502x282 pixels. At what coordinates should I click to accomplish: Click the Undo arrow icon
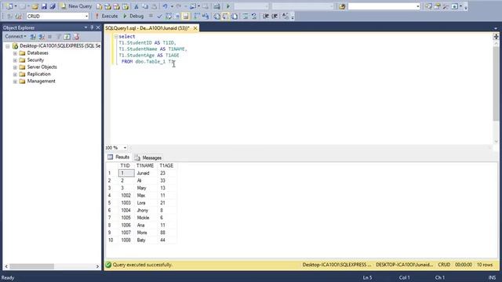[x=165, y=6]
